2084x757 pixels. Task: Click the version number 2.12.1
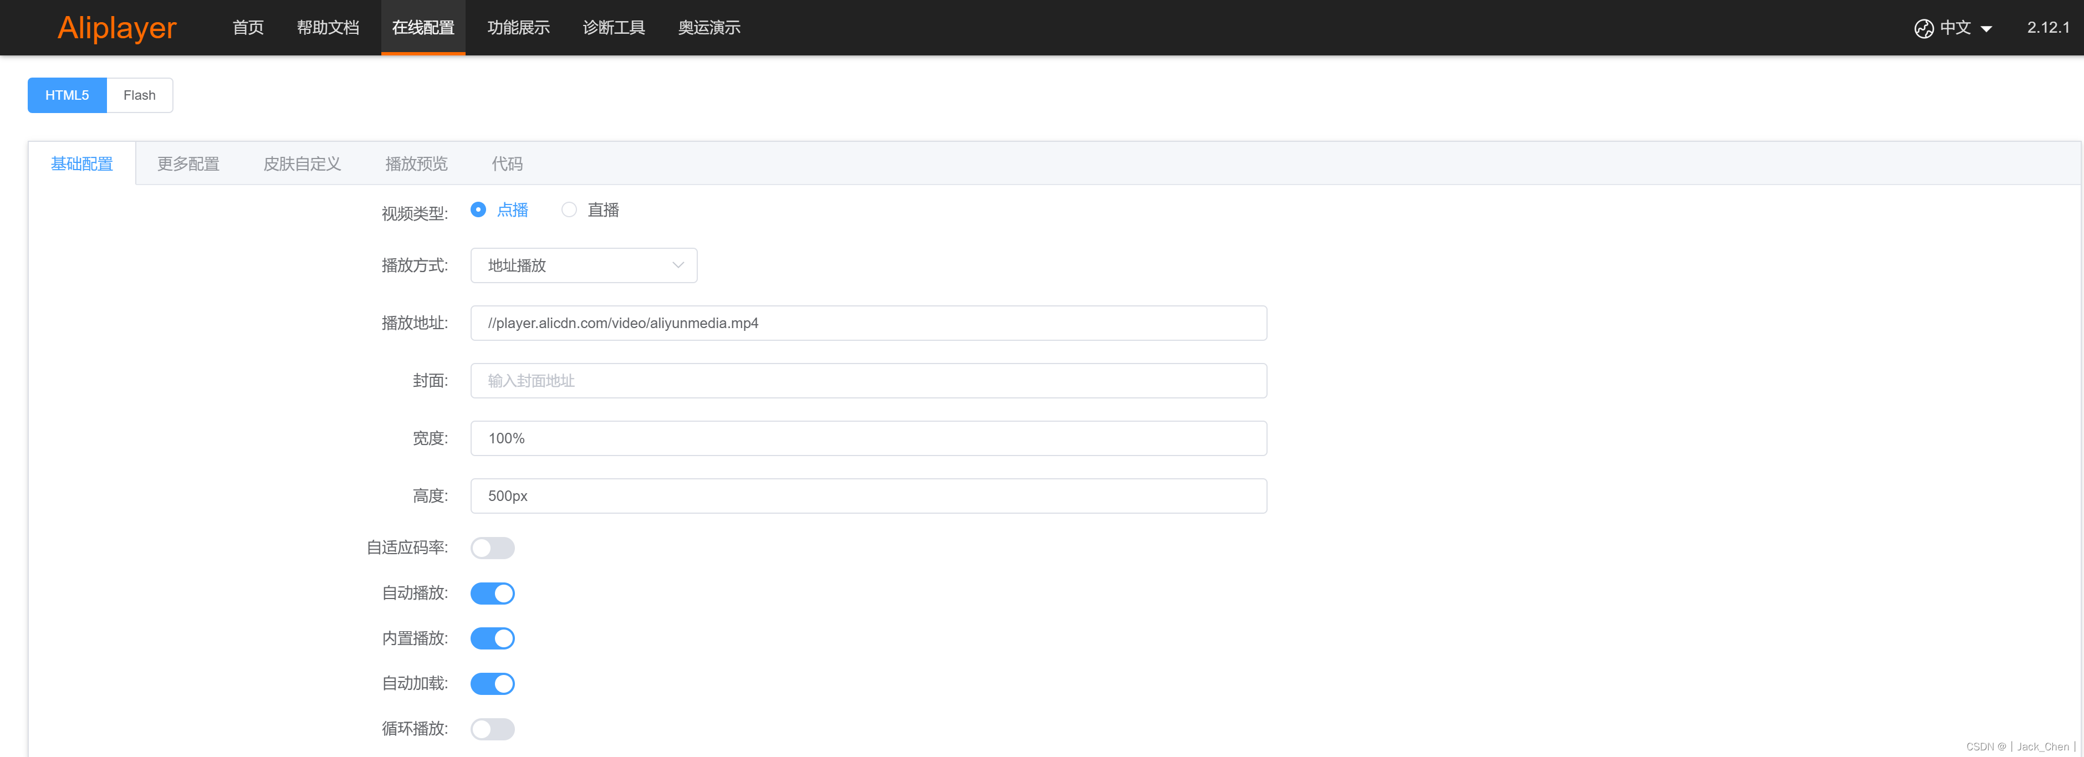click(2049, 28)
